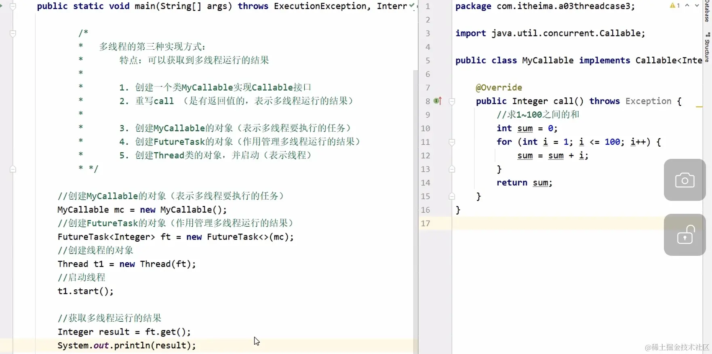Click 'MyCallable mc = new MyCallable();' line
The image size is (712, 354).
(142, 210)
